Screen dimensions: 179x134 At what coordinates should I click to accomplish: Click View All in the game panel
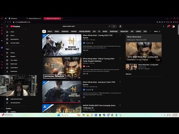click(x=128, y=74)
